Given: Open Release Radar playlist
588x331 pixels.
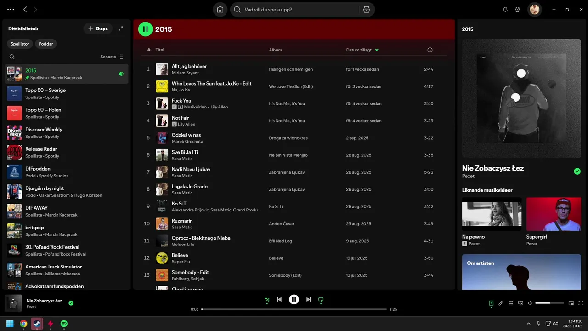Looking at the screenshot, I should (x=67, y=152).
